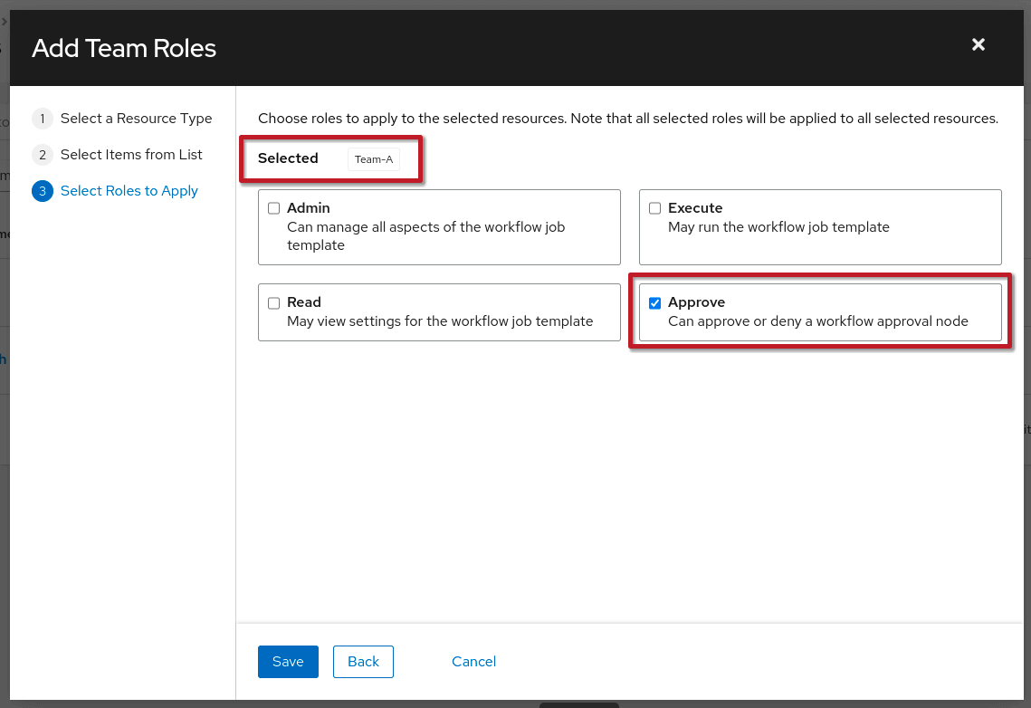This screenshot has width=1031, height=708.
Task: Save the selected team roles
Action: click(287, 662)
